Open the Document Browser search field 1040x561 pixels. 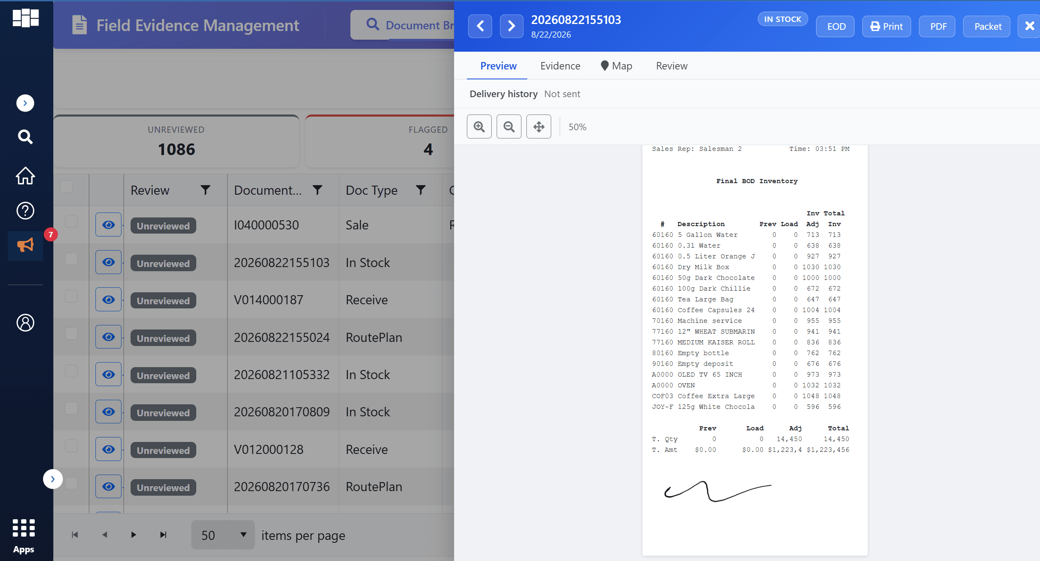(403, 25)
